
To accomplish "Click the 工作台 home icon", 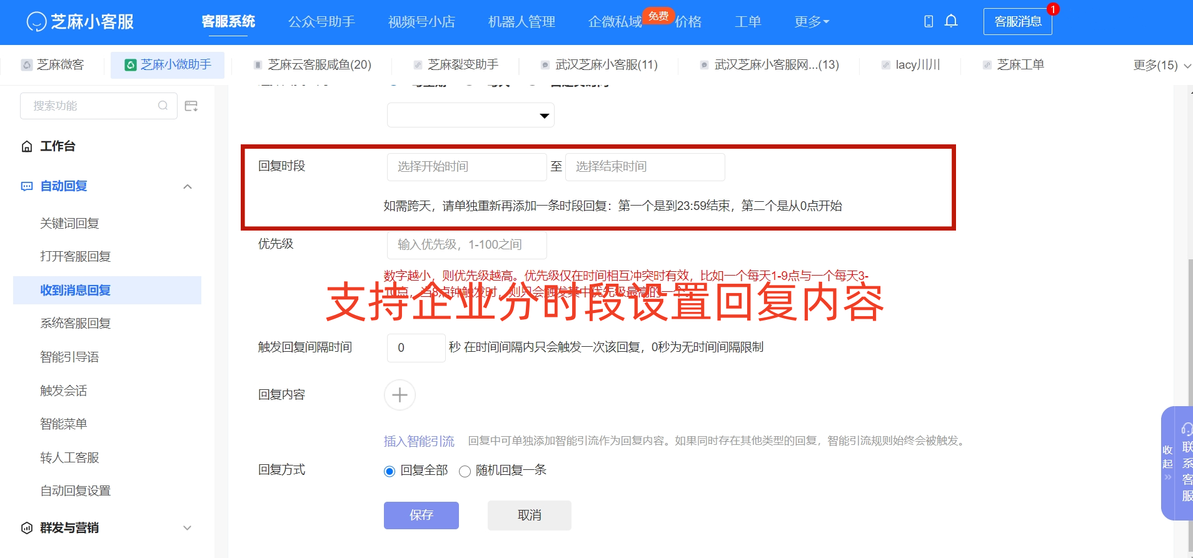I will [27, 146].
